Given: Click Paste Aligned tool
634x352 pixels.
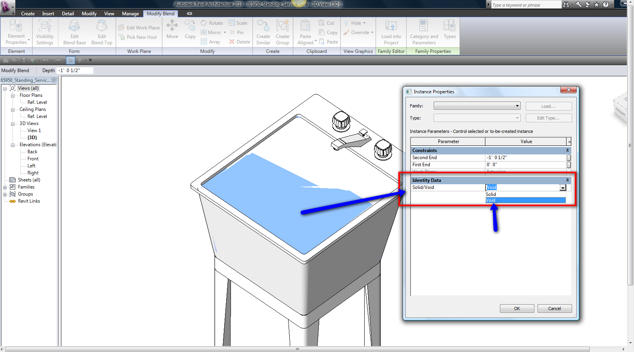Looking at the screenshot, I should click(x=306, y=33).
